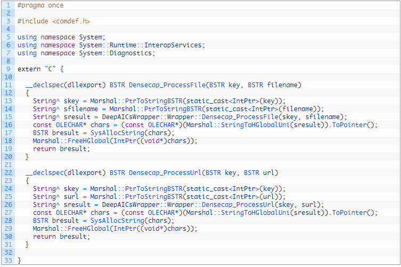Click line number 22 in gutter
This screenshot has height=267, width=401.
[x=8, y=173]
